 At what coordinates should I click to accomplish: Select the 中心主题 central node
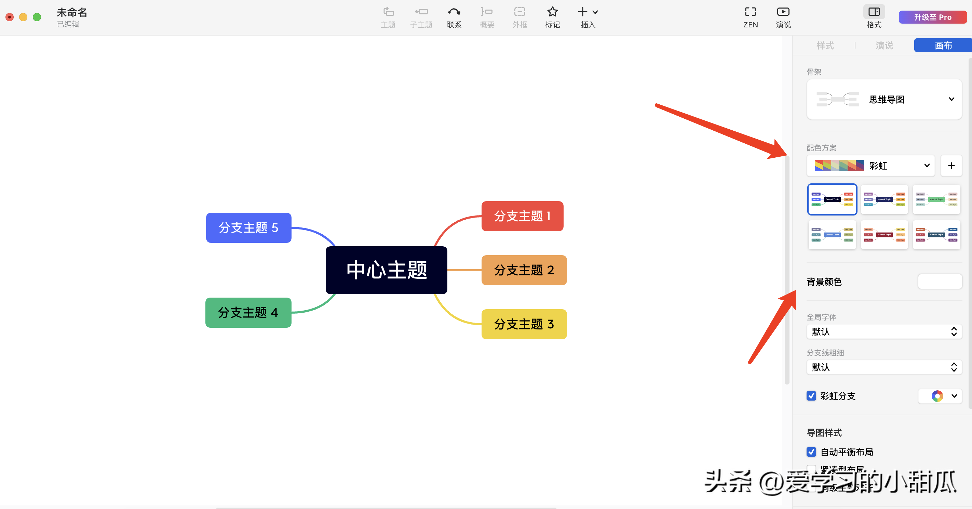pyautogui.click(x=387, y=270)
